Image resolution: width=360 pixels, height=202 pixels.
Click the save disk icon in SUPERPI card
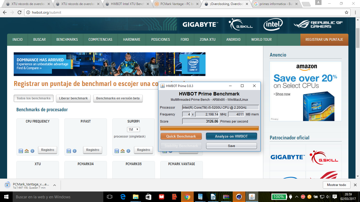pos(117,151)
